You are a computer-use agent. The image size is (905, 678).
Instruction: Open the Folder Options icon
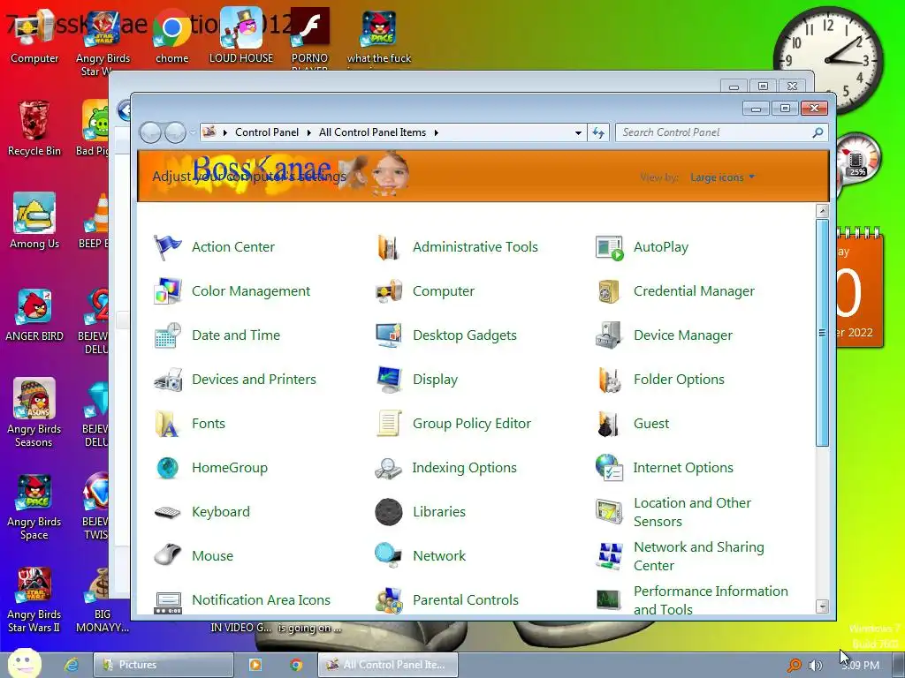[610, 380]
